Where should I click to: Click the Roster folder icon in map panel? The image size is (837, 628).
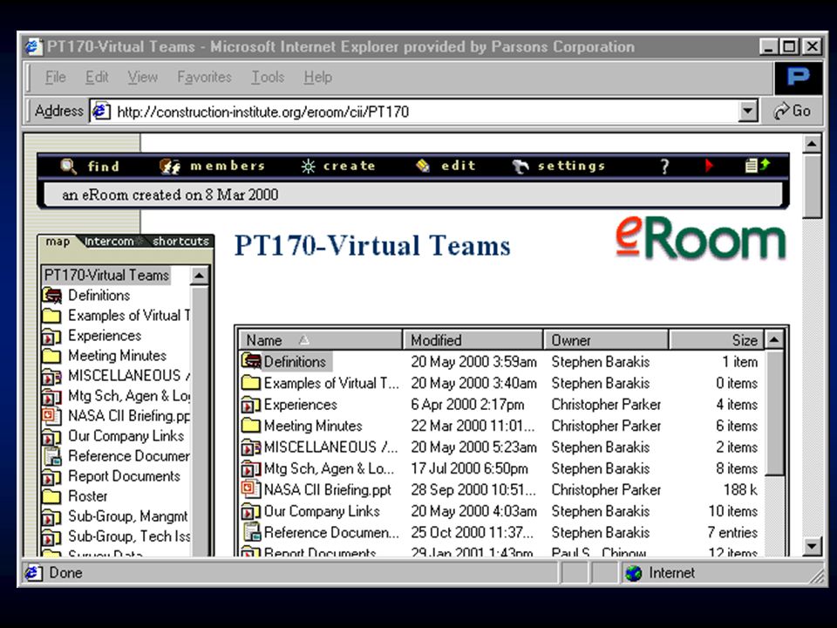[51, 496]
